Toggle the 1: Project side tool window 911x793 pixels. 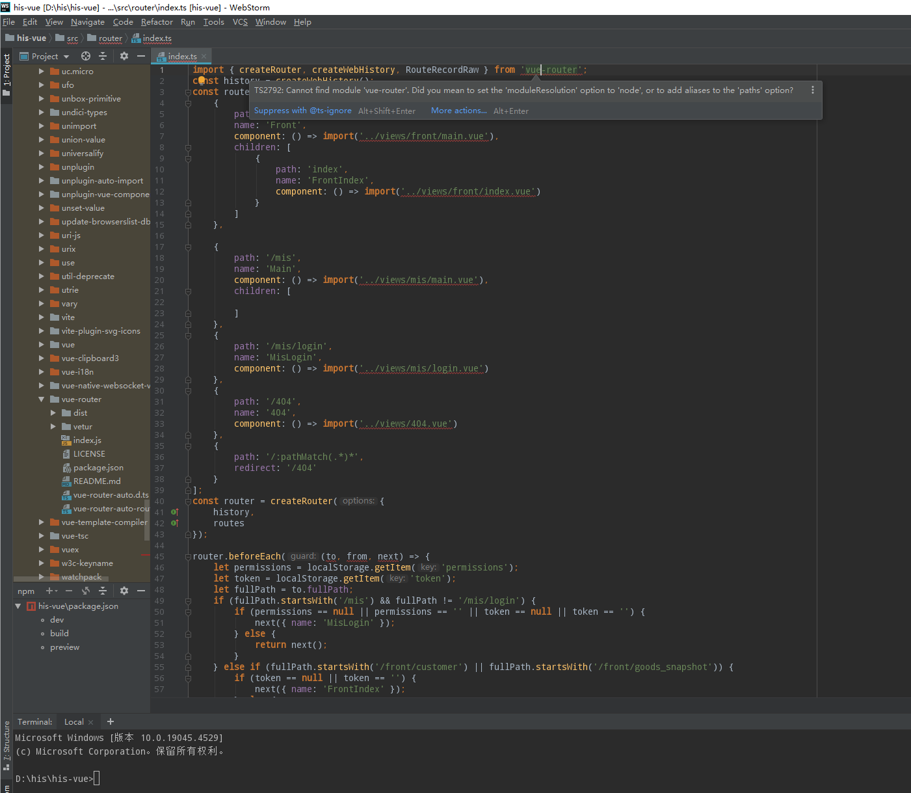point(7,75)
